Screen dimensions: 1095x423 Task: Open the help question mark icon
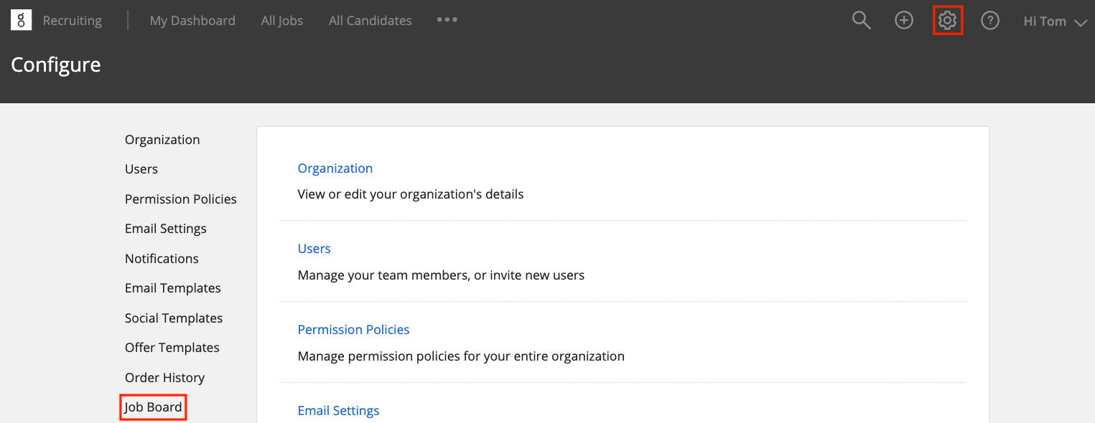(x=990, y=21)
